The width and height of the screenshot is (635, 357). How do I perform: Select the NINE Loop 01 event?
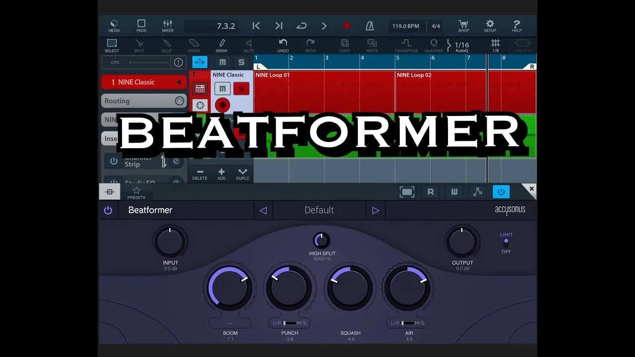coord(324,92)
